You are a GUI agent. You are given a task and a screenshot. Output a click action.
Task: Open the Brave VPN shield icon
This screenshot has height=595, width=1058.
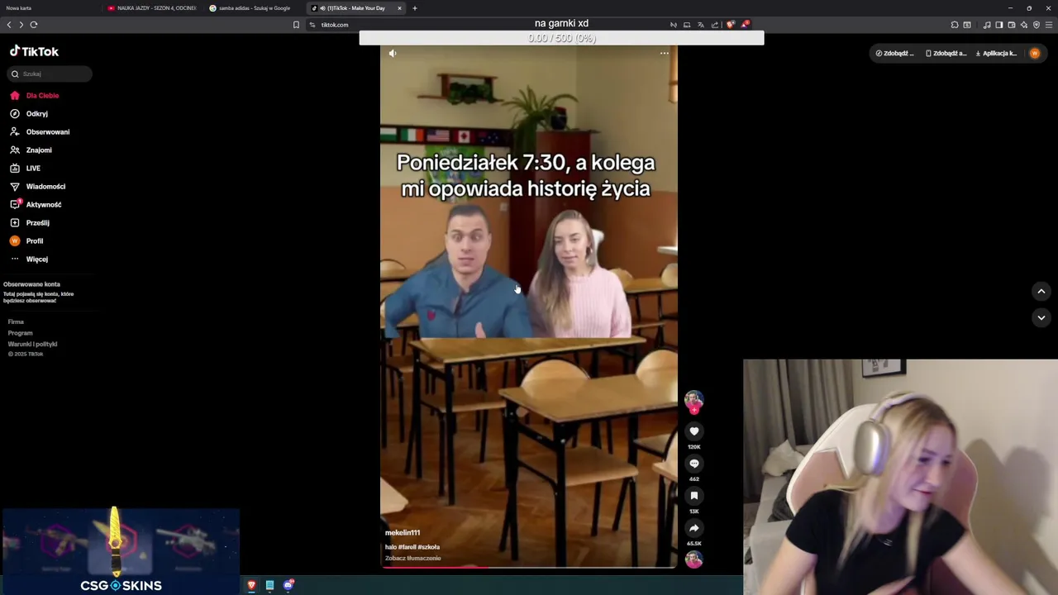pyautogui.click(x=1036, y=25)
